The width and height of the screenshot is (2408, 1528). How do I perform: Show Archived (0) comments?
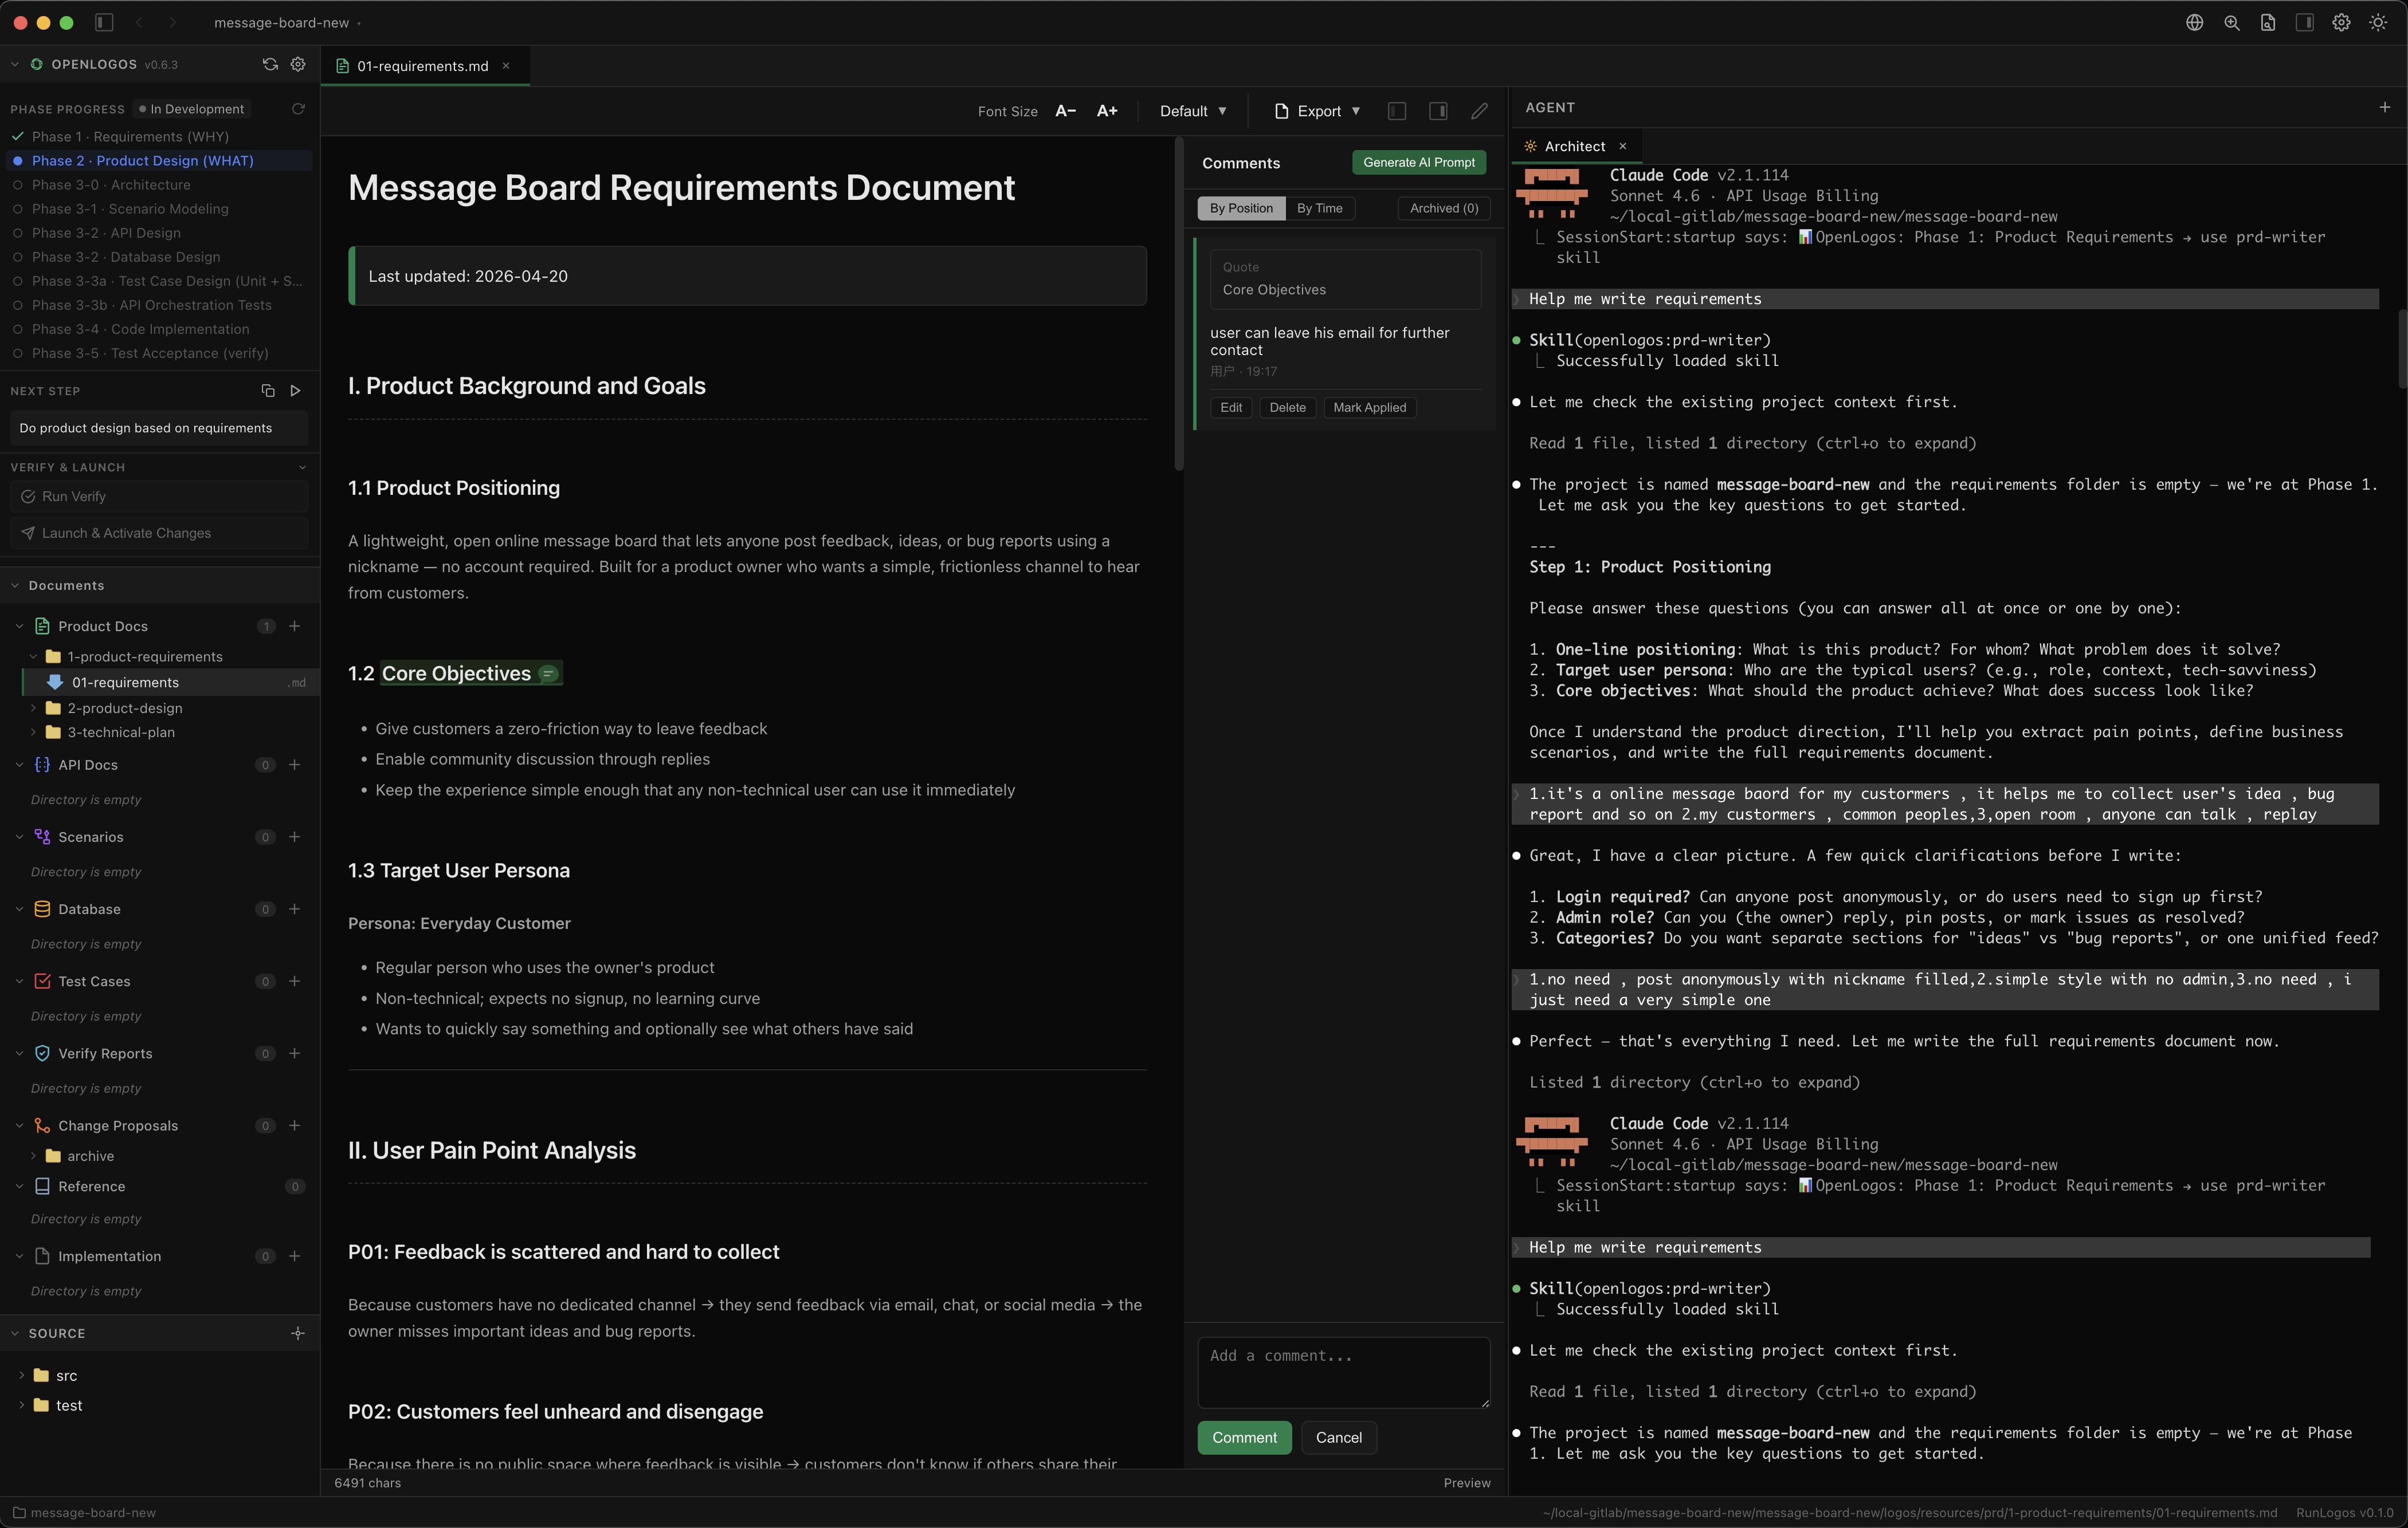1444,208
